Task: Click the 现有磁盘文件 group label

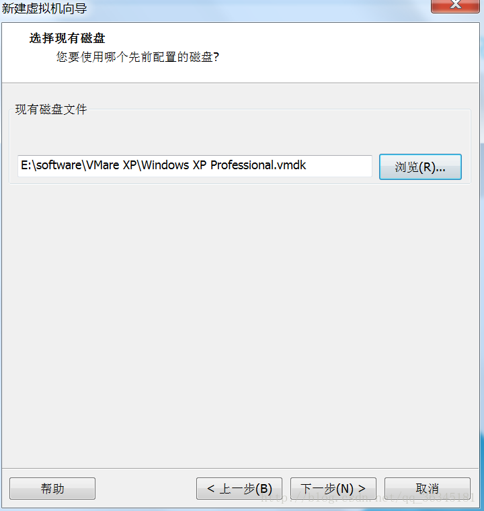Action: [x=51, y=109]
